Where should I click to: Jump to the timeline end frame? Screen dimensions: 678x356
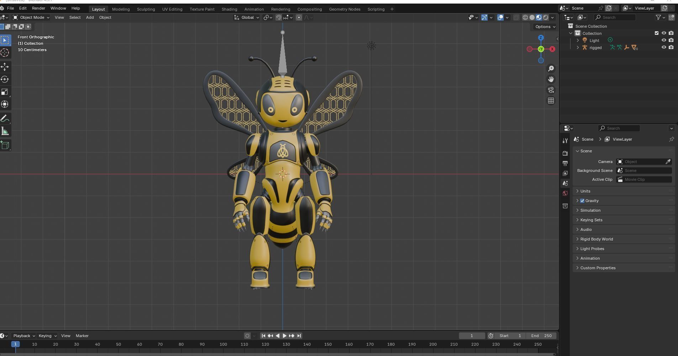pos(299,336)
